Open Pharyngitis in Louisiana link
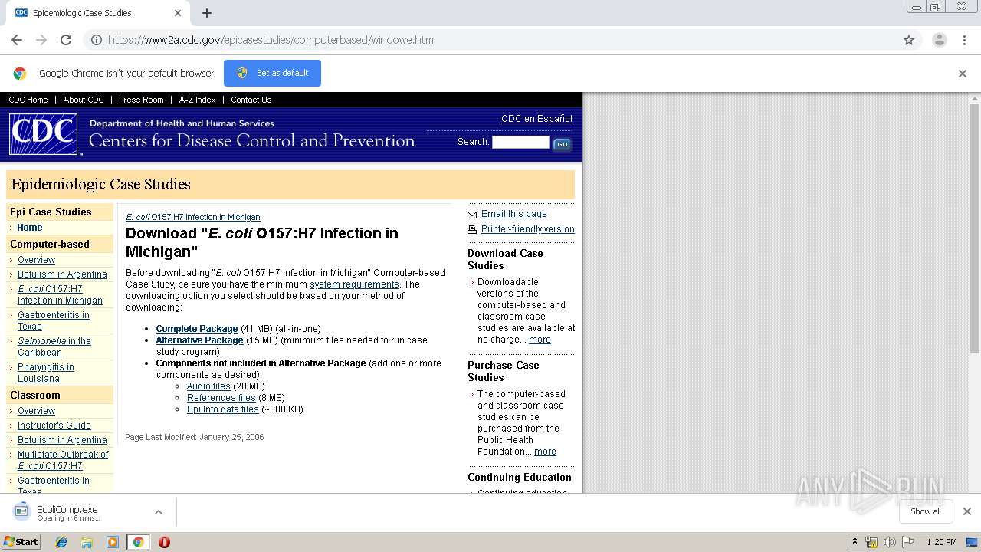The width and height of the screenshot is (981, 552). [x=46, y=373]
